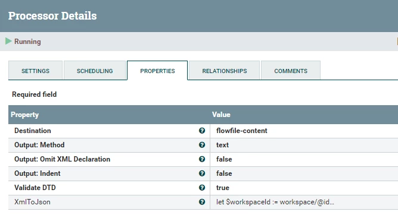Select the XmlToJson property name
The image size is (398, 218).
click(32, 202)
